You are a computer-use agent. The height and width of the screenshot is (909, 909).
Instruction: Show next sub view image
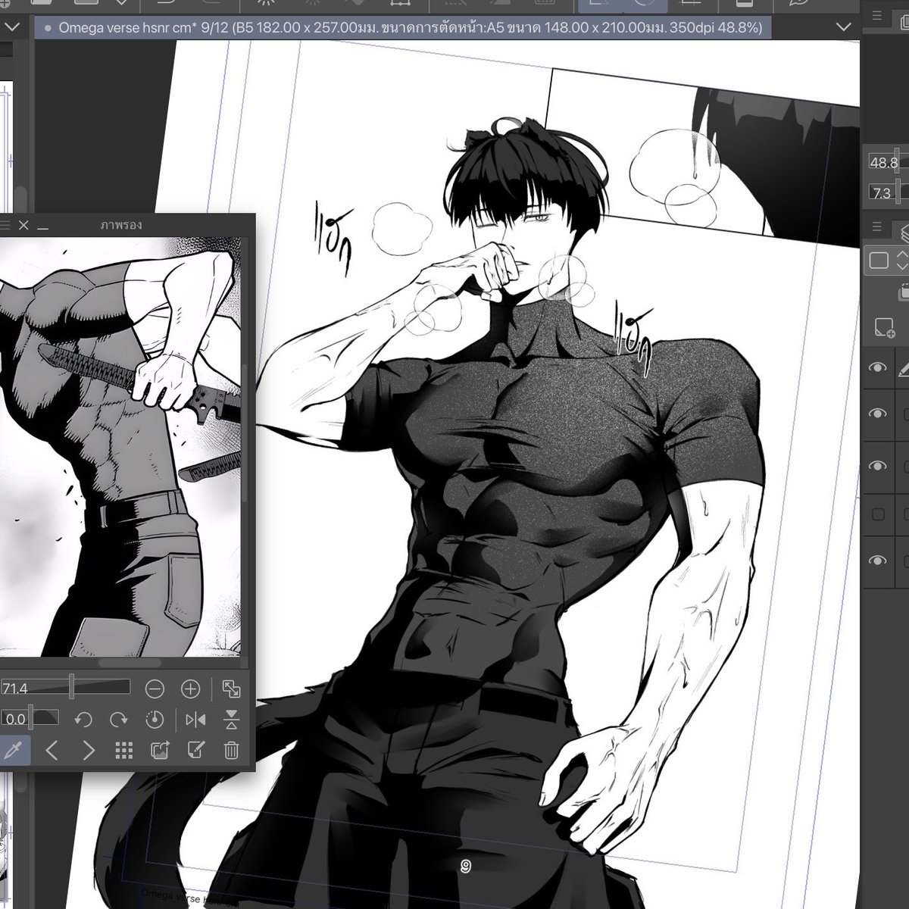point(89,751)
